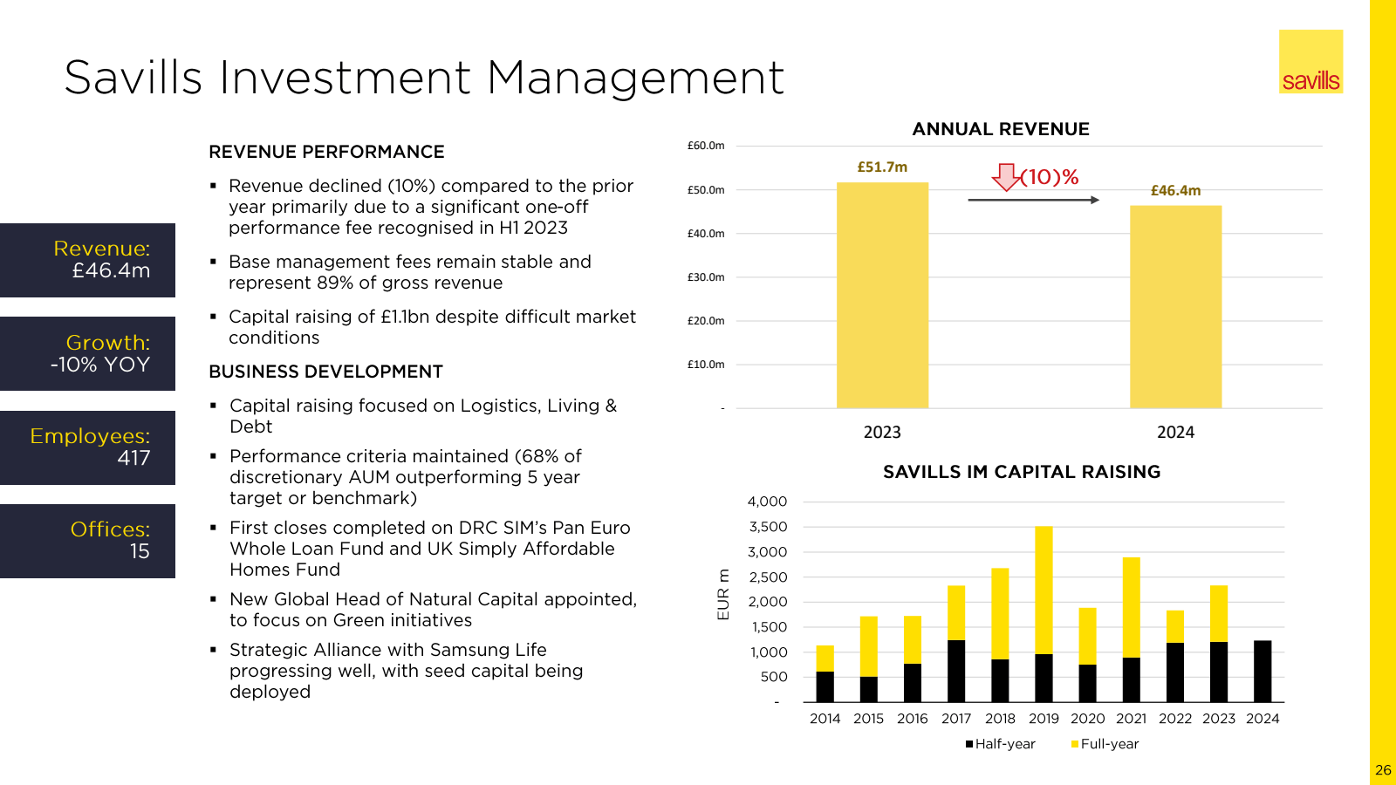This screenshot has height=785, width=1396.
Task: Click the (10)% change label
Action: [1050, 177]
